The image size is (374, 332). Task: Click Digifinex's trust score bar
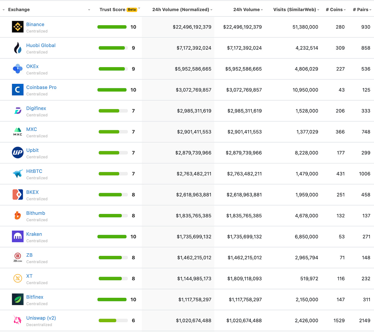coord(113,111)
